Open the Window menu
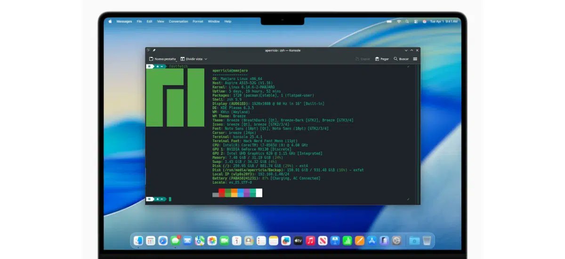565x259 pixels. [214, 21]
